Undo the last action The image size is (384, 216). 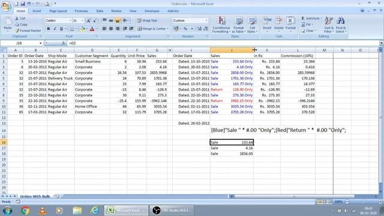(29, 4)
